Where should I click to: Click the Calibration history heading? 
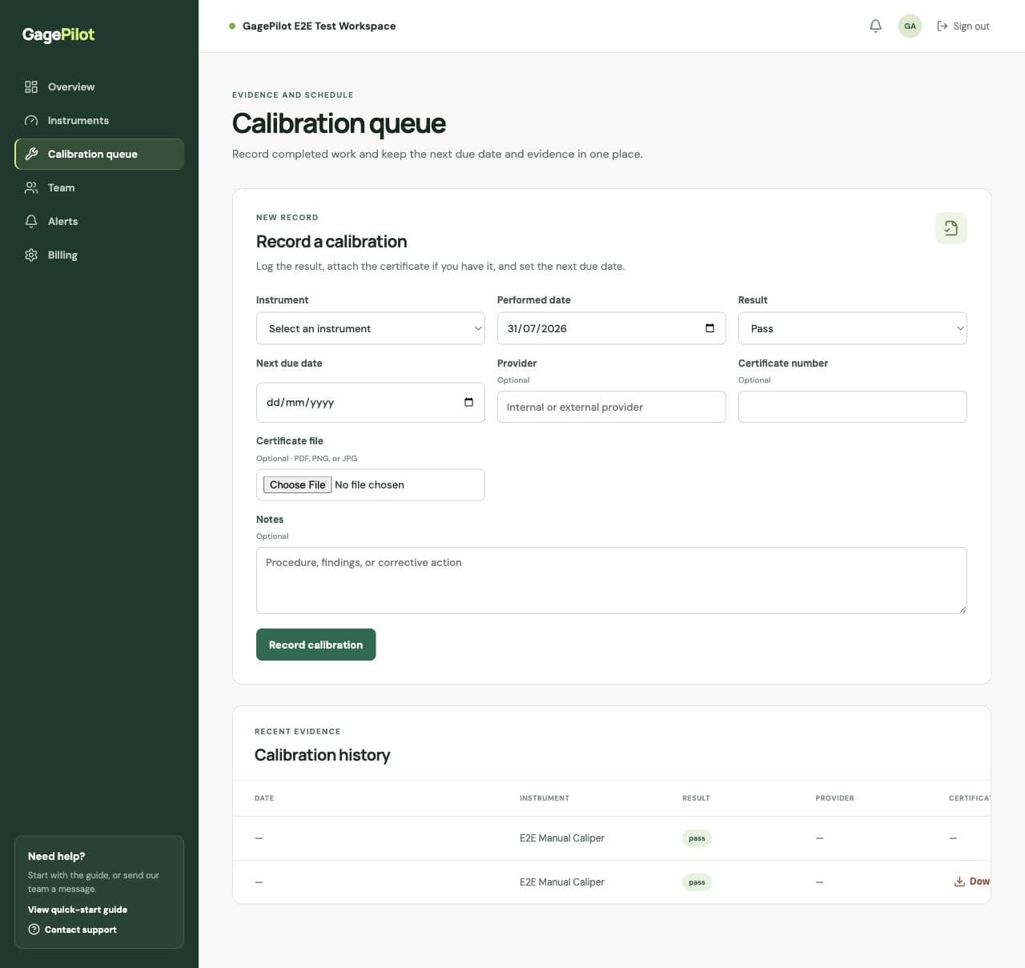[x=322, y=755]
